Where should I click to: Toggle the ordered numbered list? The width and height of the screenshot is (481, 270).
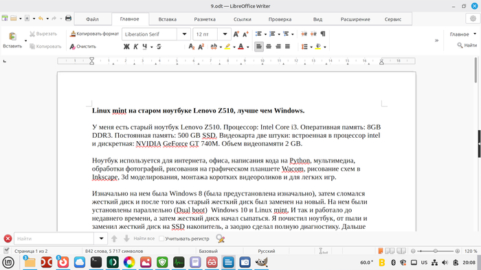(272, 34)
